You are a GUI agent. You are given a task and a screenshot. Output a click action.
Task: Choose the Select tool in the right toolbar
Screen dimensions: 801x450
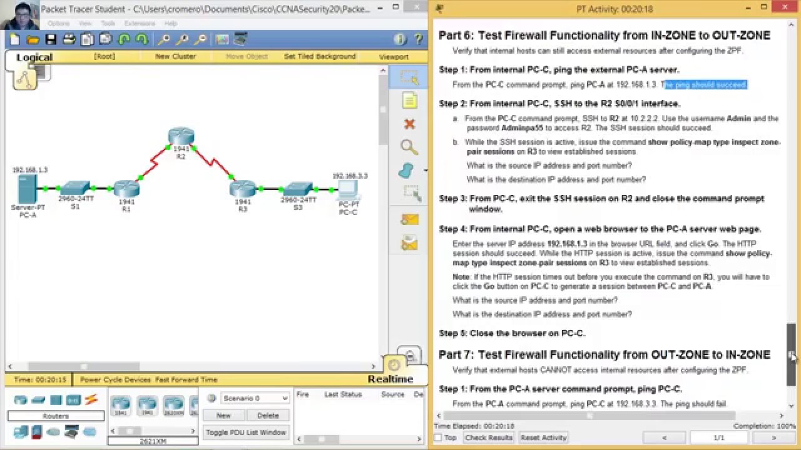409,77
